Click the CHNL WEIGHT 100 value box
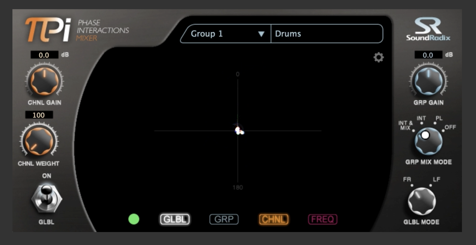476x245 pixels. (39, 115)
